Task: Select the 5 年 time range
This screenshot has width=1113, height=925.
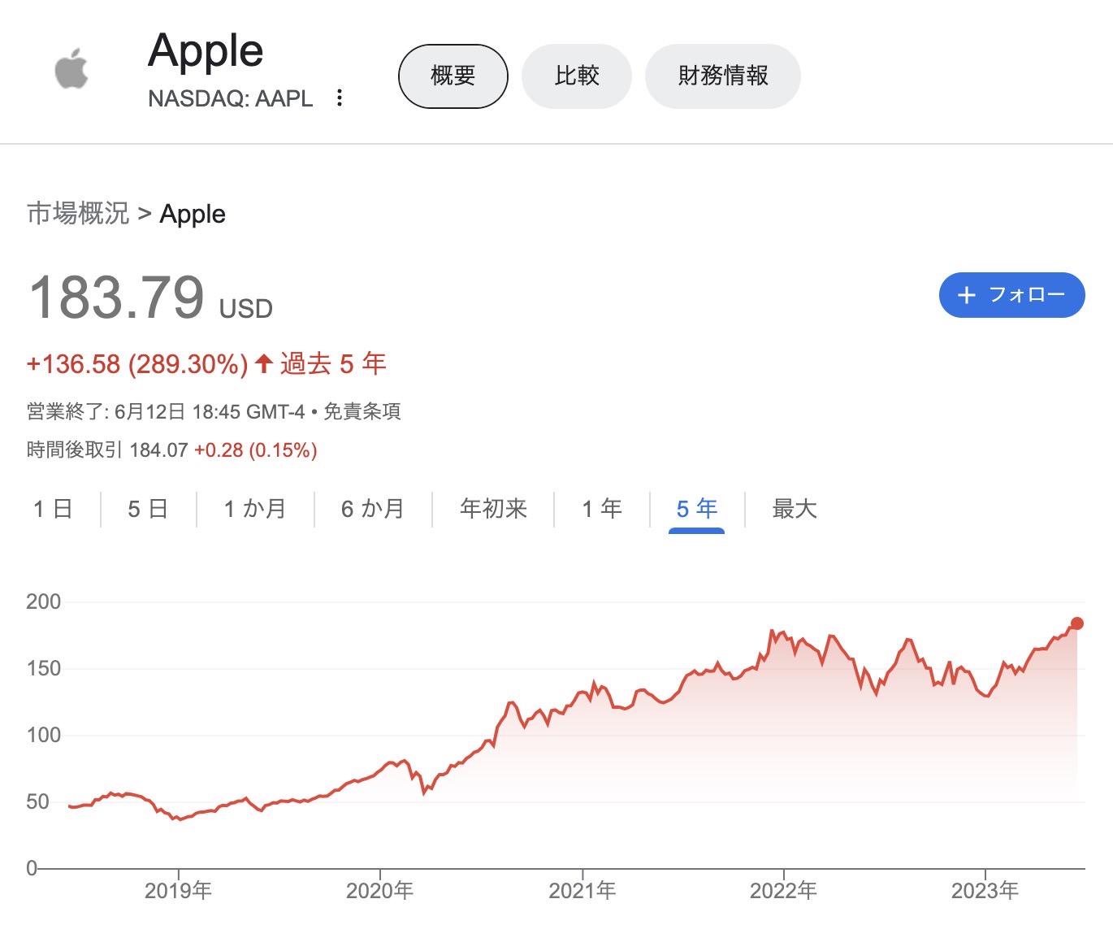Action: tap(697, 510)
